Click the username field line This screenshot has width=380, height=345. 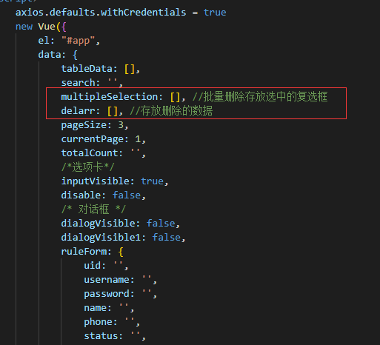(120, 280)
